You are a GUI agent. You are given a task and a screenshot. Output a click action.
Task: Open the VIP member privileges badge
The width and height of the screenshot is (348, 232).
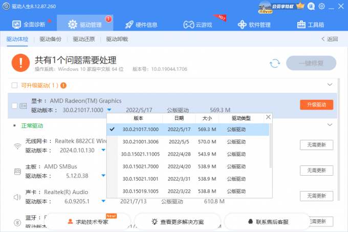[276, 7]
